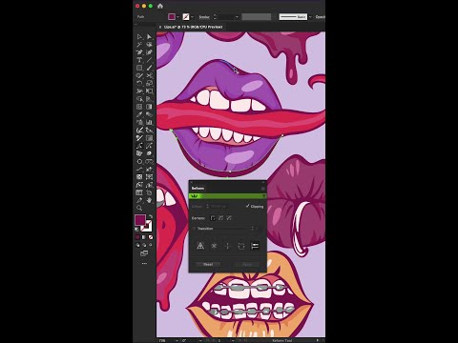The height and width of the screenshot is (343, 458).
Task: Click the asterisk icon in Reform panel
Action: tap(214, 246)
